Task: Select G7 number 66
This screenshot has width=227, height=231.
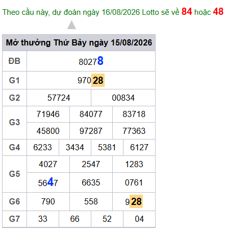Action: coord(75,219)
